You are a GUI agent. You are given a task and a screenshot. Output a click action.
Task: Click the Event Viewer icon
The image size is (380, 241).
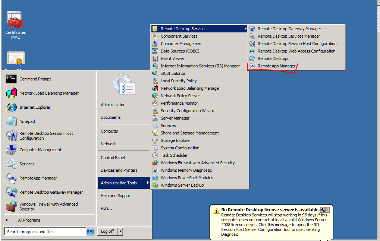155,58
